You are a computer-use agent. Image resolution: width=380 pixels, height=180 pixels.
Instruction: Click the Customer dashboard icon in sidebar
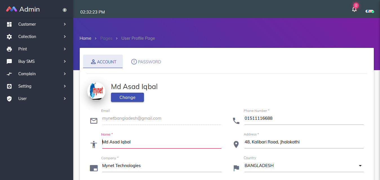click(9, 24)
